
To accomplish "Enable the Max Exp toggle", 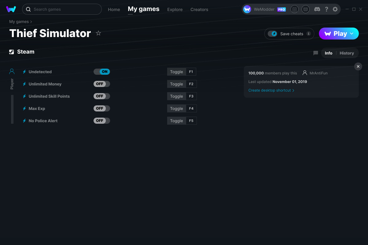I will [x=102, y=108].
